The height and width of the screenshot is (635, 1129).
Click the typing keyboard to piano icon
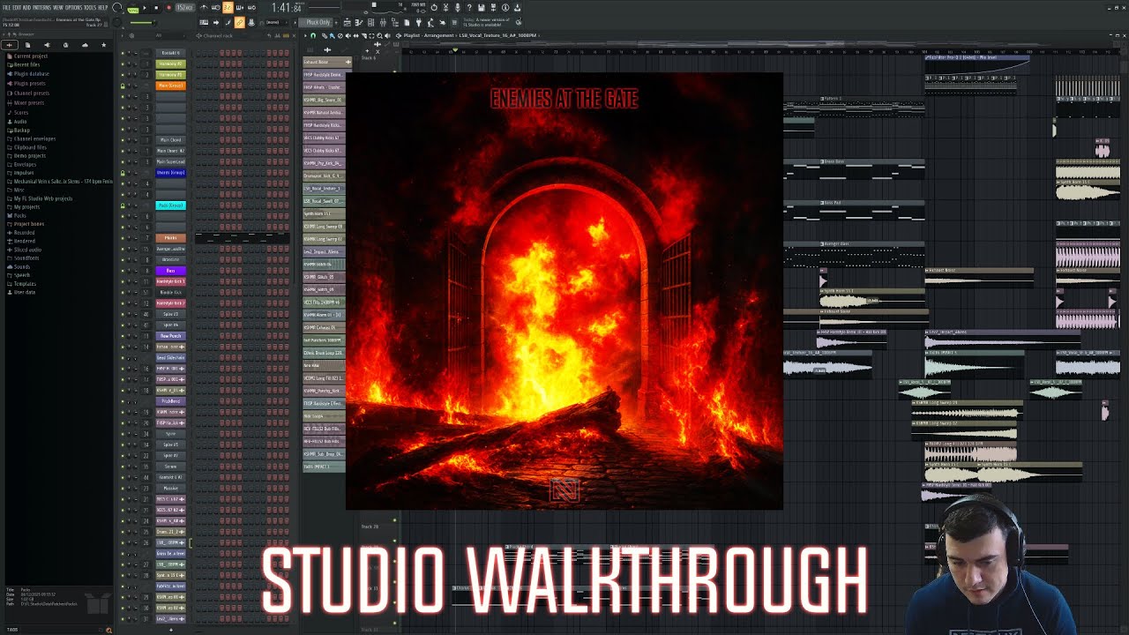click(x=204, y=22)
